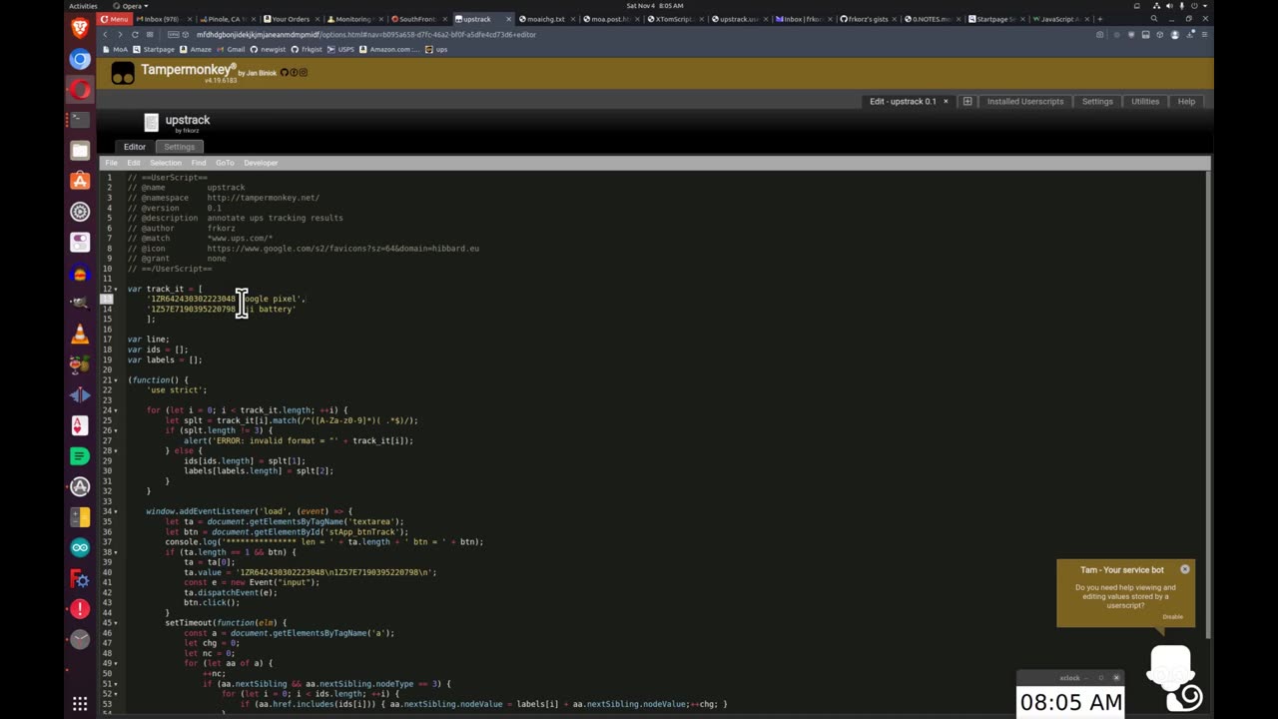Open the Installed Userscripts tab
The image size is (1278, 719).
point(1025,101)
